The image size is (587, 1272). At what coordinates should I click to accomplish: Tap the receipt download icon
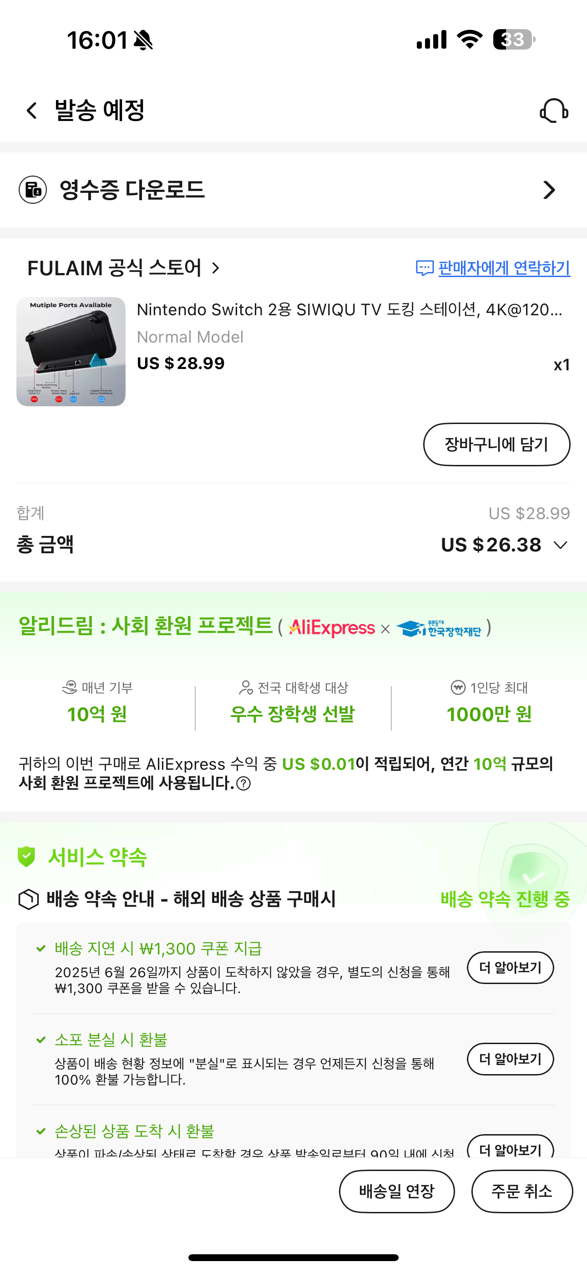(33, 190)
